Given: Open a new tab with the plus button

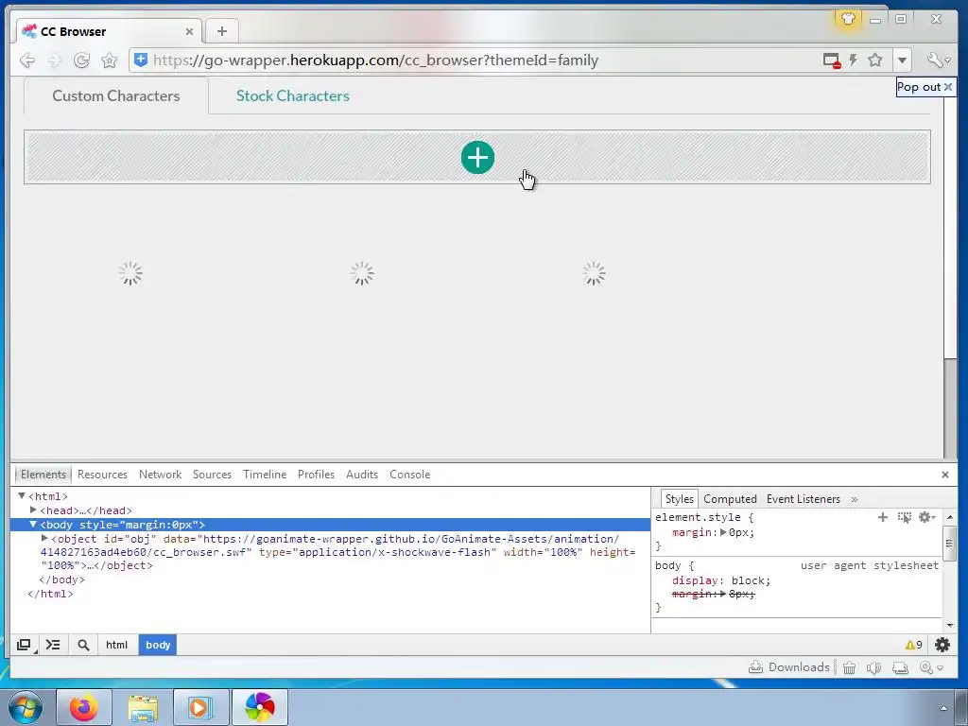Looking at the screenshot, I should click(222, 31).
